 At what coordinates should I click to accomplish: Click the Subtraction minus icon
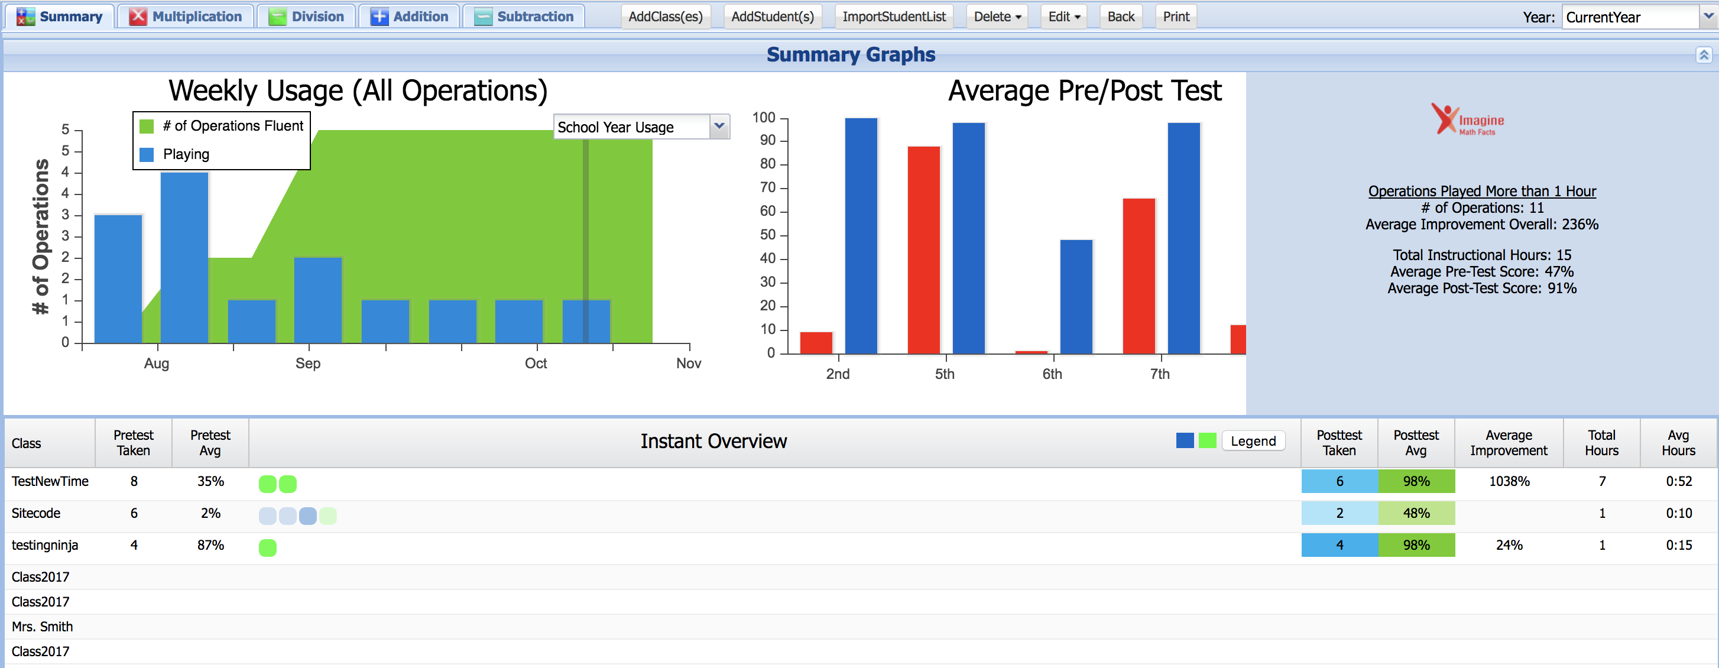click(482, 17)
